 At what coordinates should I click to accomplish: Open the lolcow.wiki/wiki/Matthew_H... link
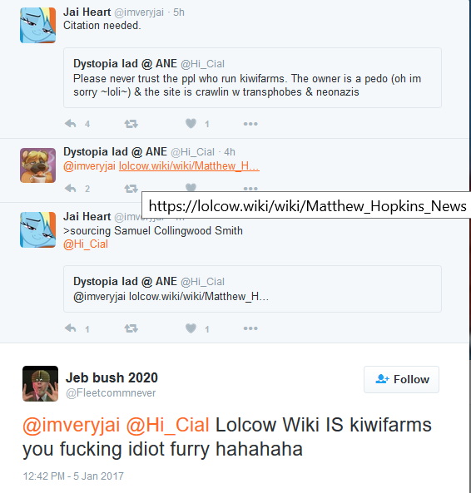point(189,166)
